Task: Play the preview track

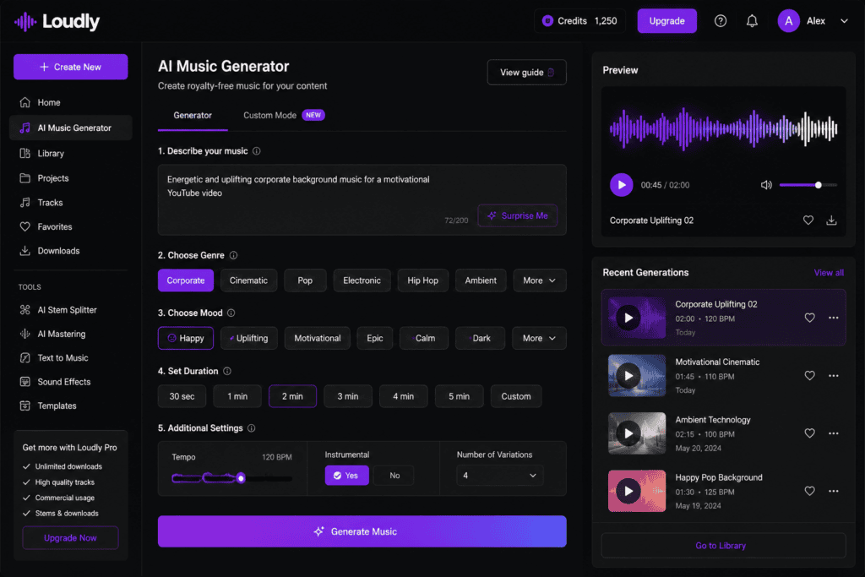Action: pyautogui.click(x=621, y=185)
